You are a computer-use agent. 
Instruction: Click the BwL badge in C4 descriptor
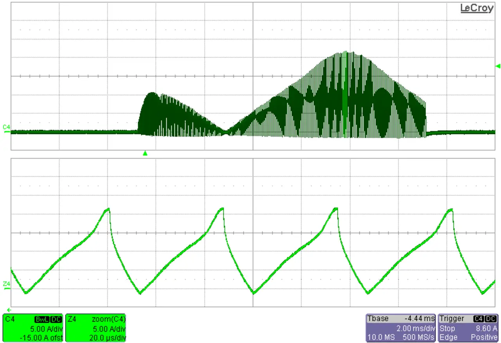[x=42, y=319]
